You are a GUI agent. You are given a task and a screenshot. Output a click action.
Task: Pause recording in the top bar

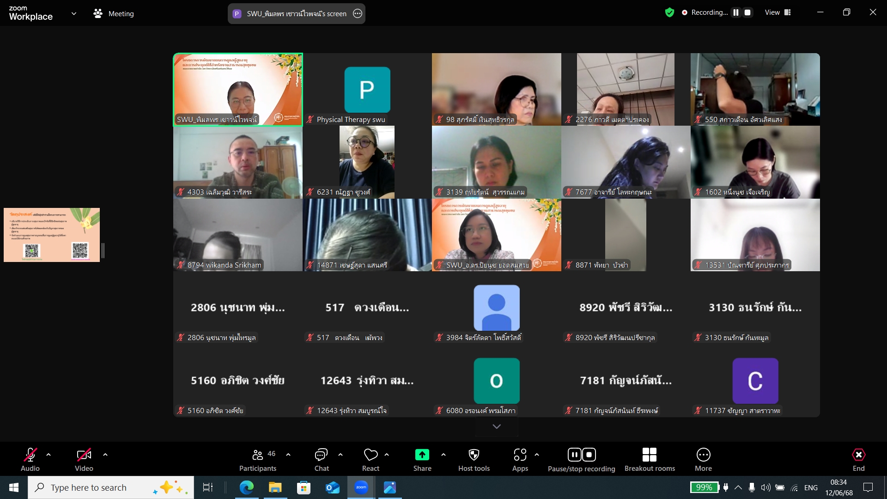tap(736, 12)
